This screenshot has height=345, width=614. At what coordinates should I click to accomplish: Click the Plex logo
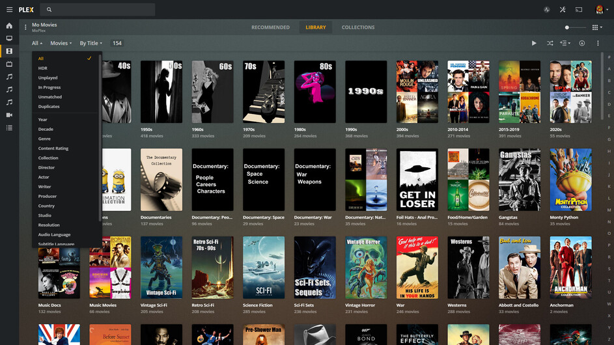[x=26, y=10]
